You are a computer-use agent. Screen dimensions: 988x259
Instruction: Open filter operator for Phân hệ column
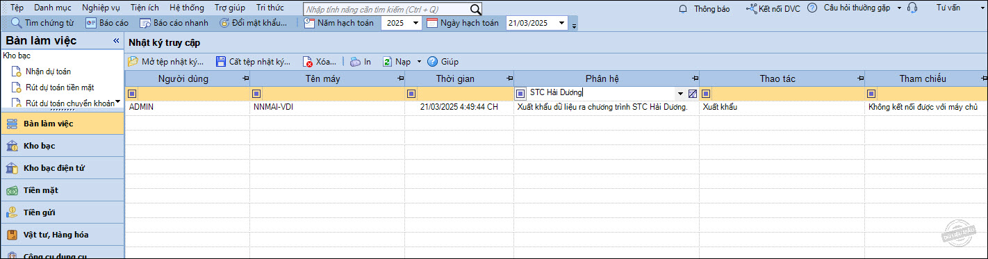point(521,94)
